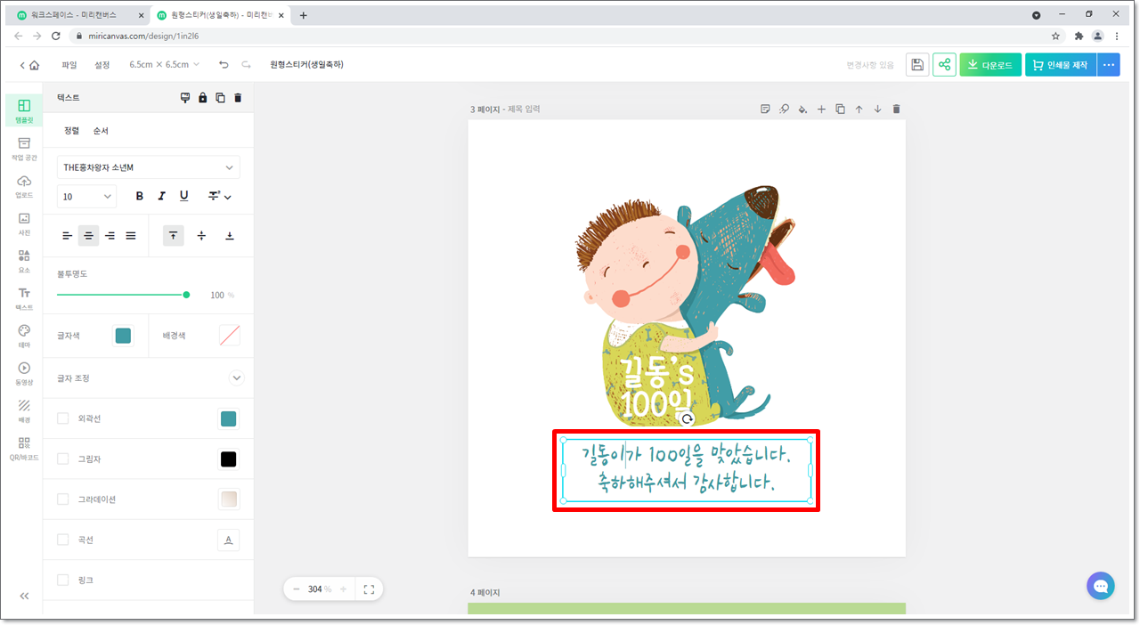
Task: Align text vertically to bottom
Action: pyautogui.click(x=230, y=236)
